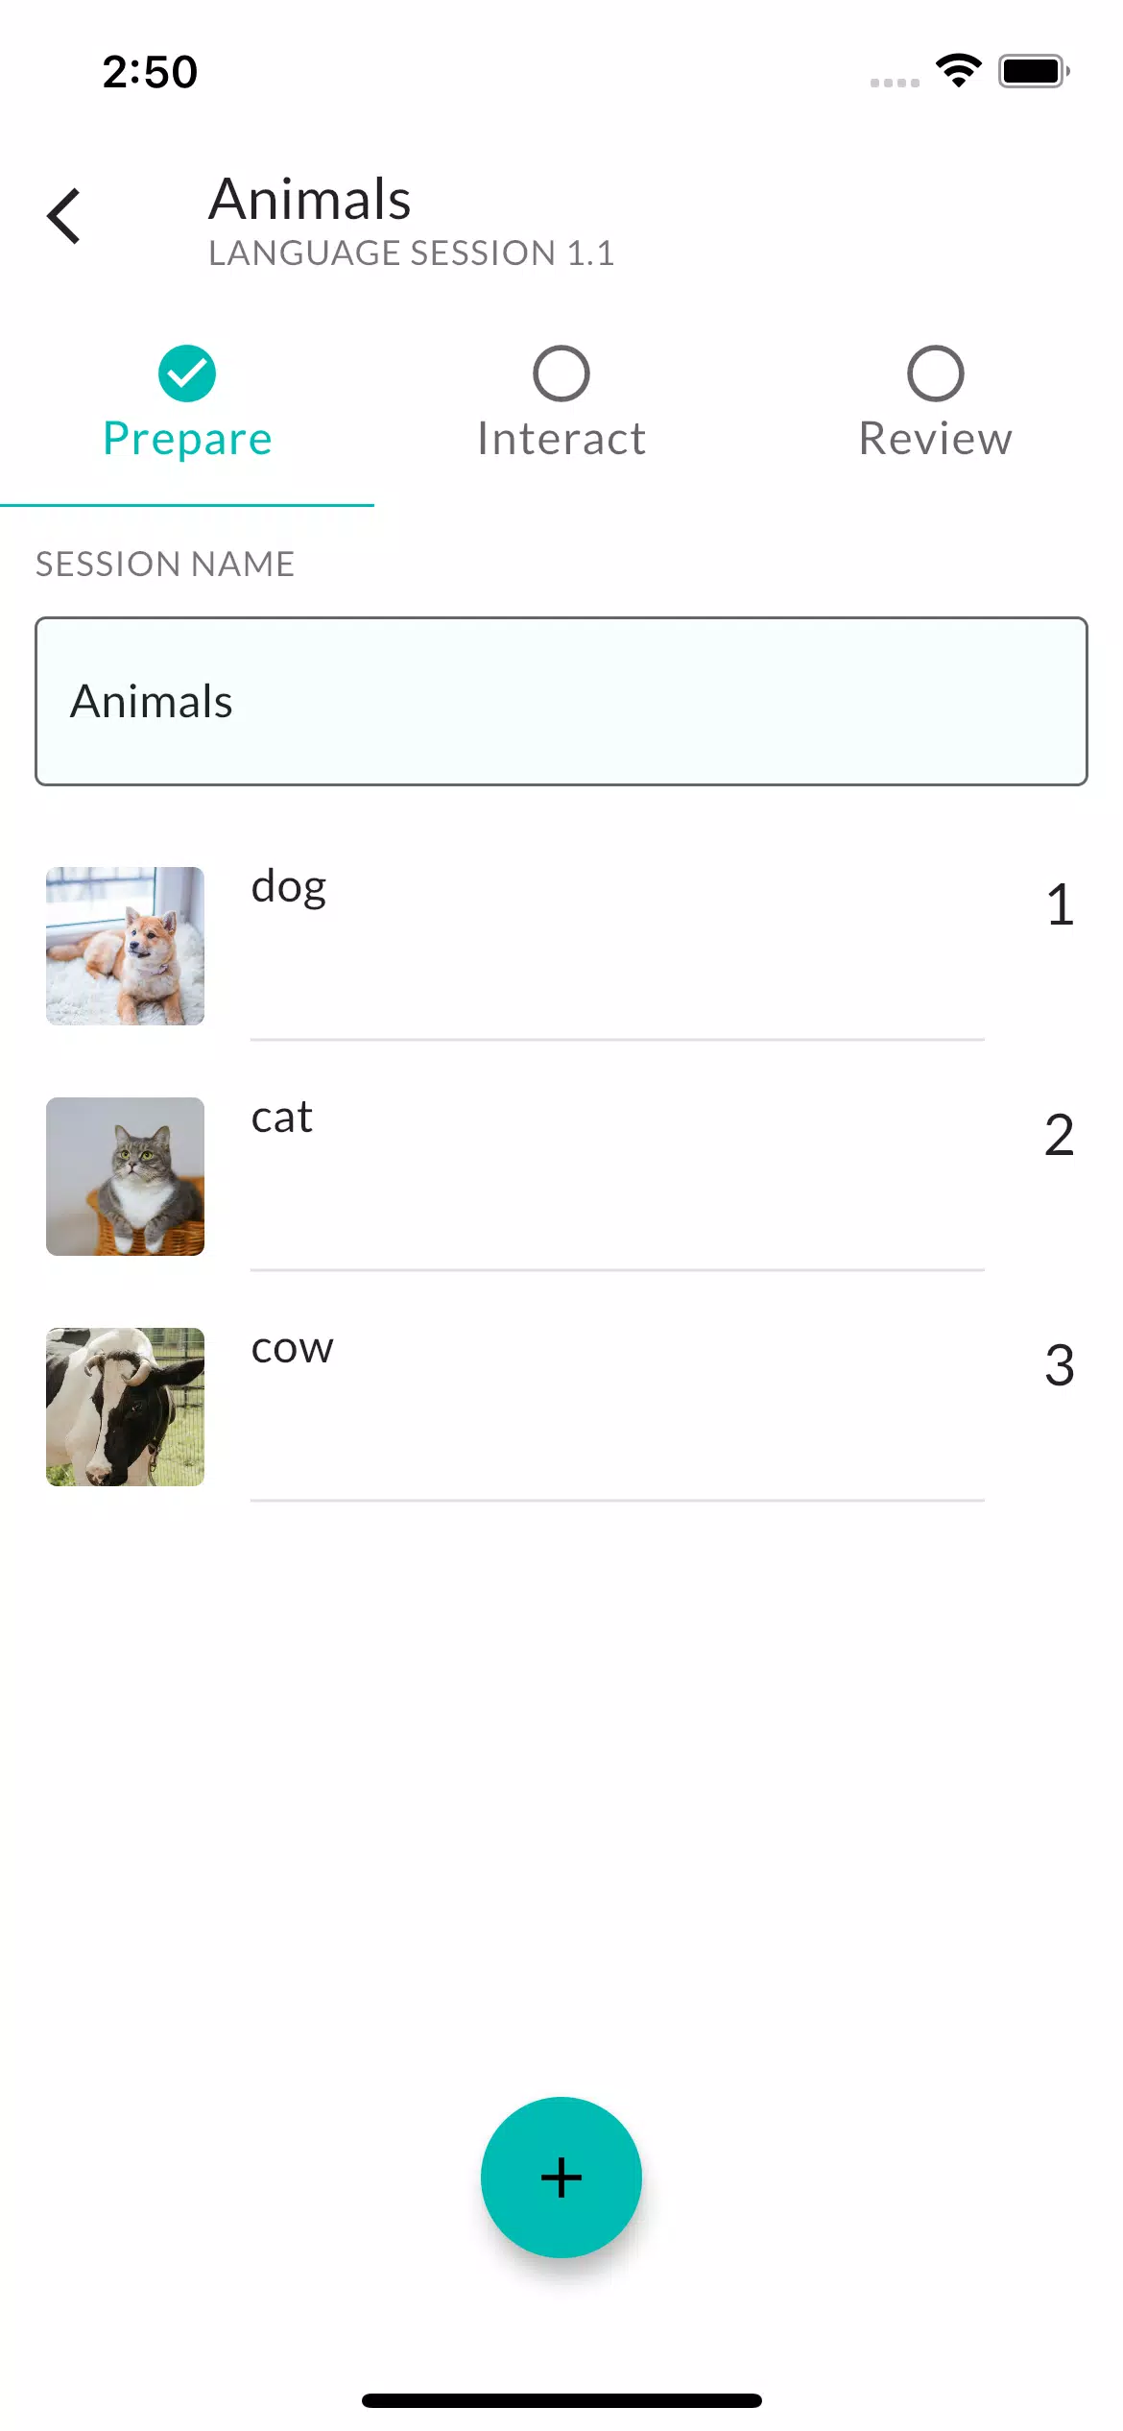Open the cat photo thumbnail
Viewport: 1123px width, 2431px height.
point(125,1176)
